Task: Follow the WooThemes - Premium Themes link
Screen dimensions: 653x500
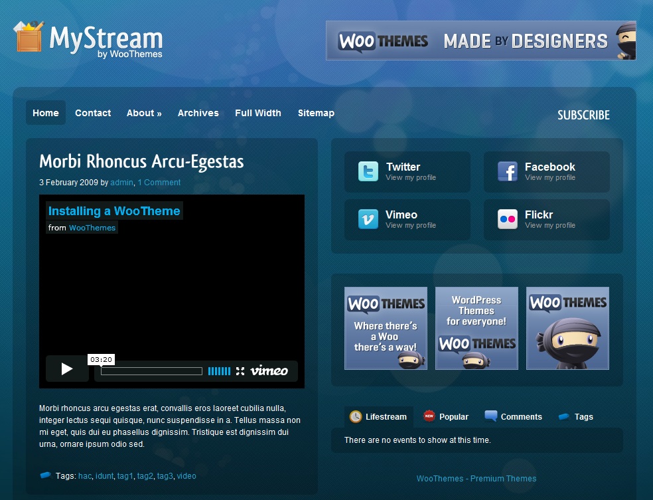Action: [476, 479]
